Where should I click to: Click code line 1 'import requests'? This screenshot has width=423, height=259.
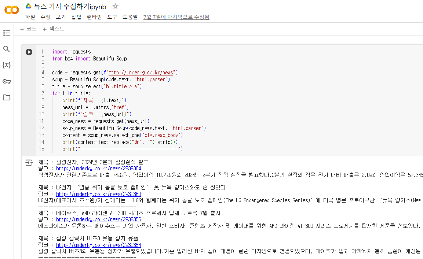[x=72, y=52]
